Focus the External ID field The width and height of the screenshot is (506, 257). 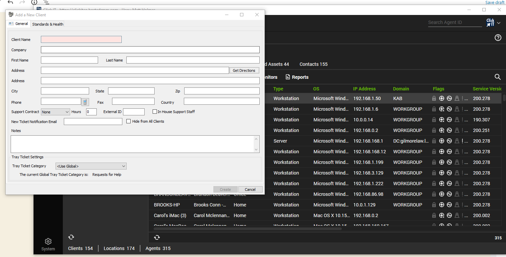[134, 112]
